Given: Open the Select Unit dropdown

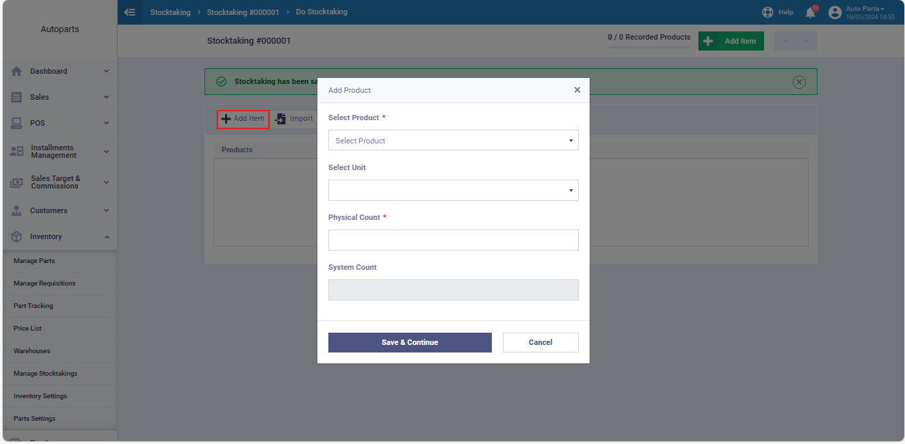Looking at the screenshot, I should pyautogui.click(x=454, y=191).
